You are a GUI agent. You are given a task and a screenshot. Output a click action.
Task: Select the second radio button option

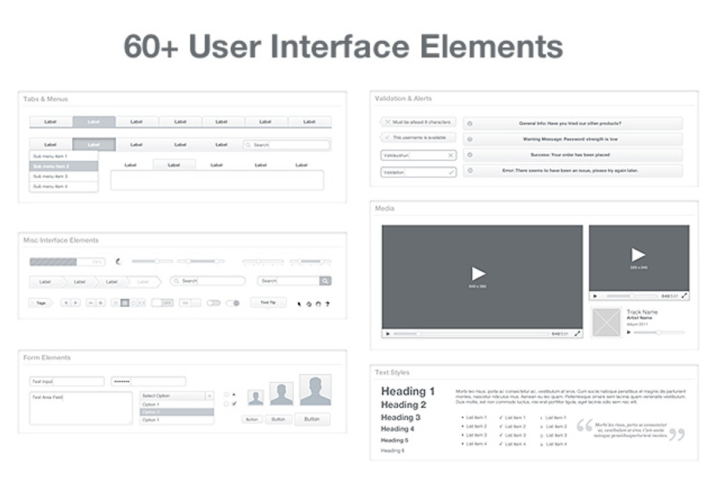226,403
